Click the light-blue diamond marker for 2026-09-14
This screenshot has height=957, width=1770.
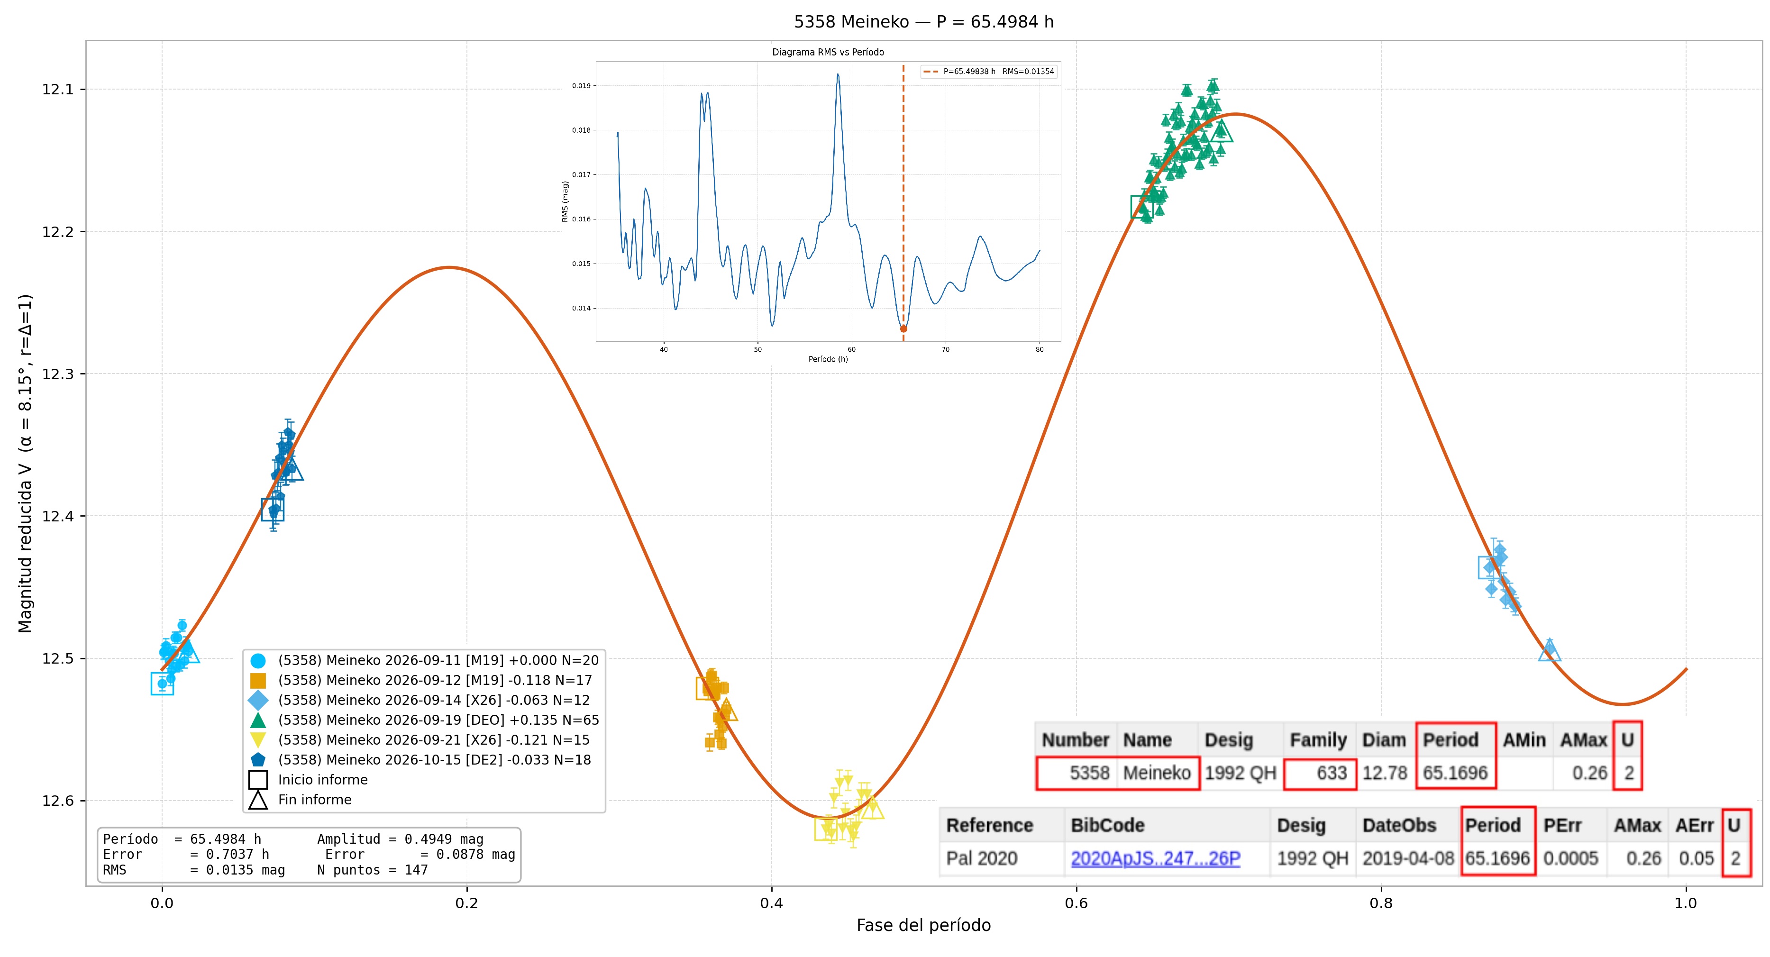click(258, 701)
